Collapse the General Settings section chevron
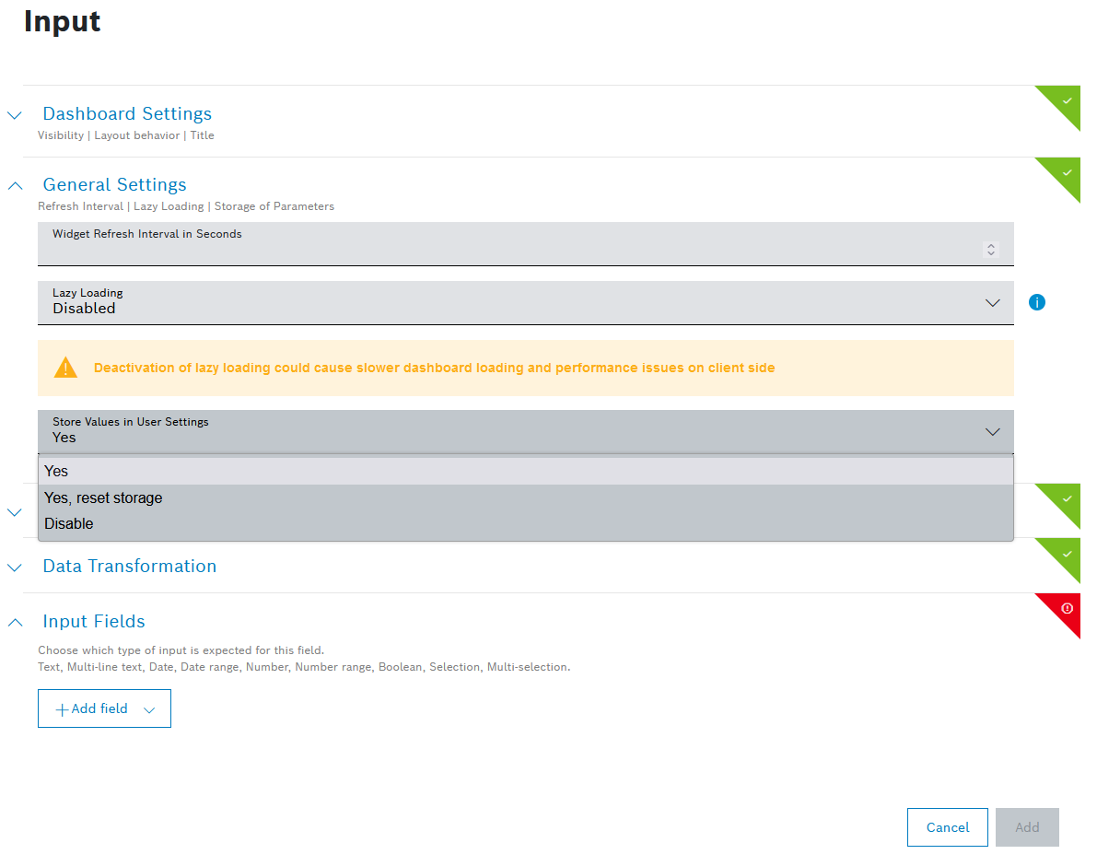Screen dimensions: 1097x866 pos(15,185)
